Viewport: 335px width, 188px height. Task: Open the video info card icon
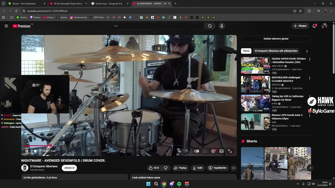[231, 39]
